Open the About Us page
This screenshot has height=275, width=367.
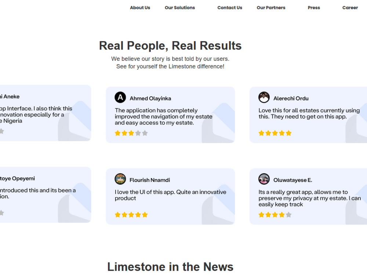pyautogui.click(x=140, y=8)
